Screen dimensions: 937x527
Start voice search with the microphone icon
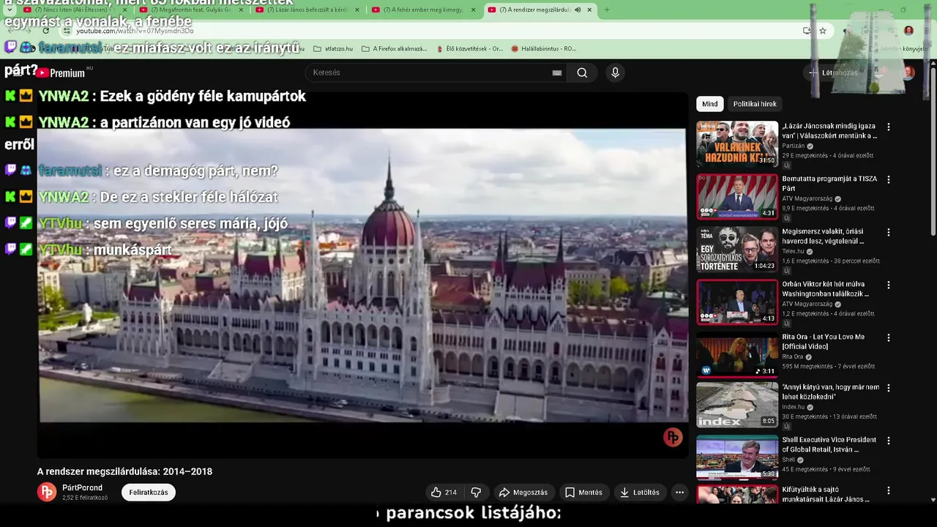(615, 72)
